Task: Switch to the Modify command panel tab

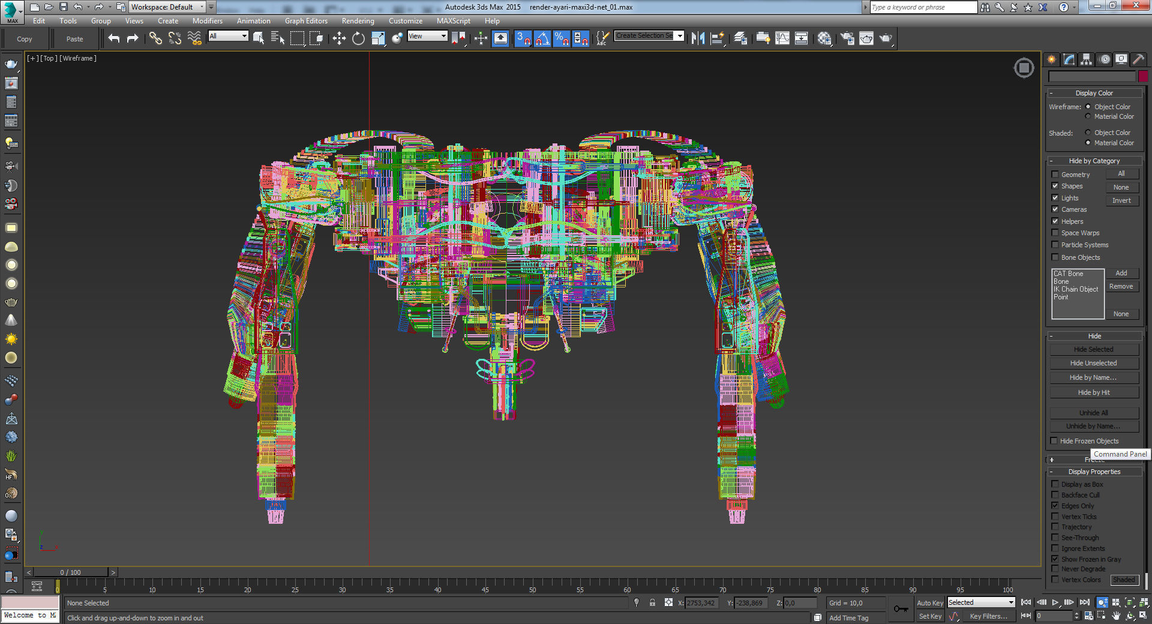Action: tap(1069, 59)
